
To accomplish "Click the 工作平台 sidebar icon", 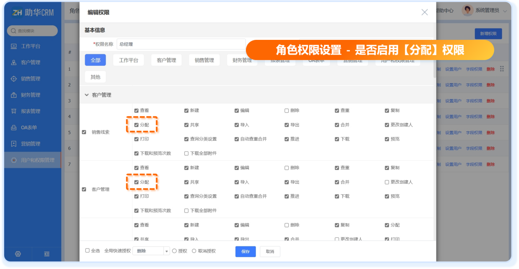I will pyautogui.click(x=14, y=46).
